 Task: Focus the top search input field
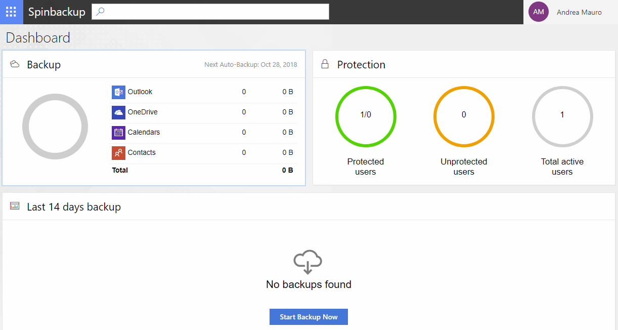click(x=210, y=12)
